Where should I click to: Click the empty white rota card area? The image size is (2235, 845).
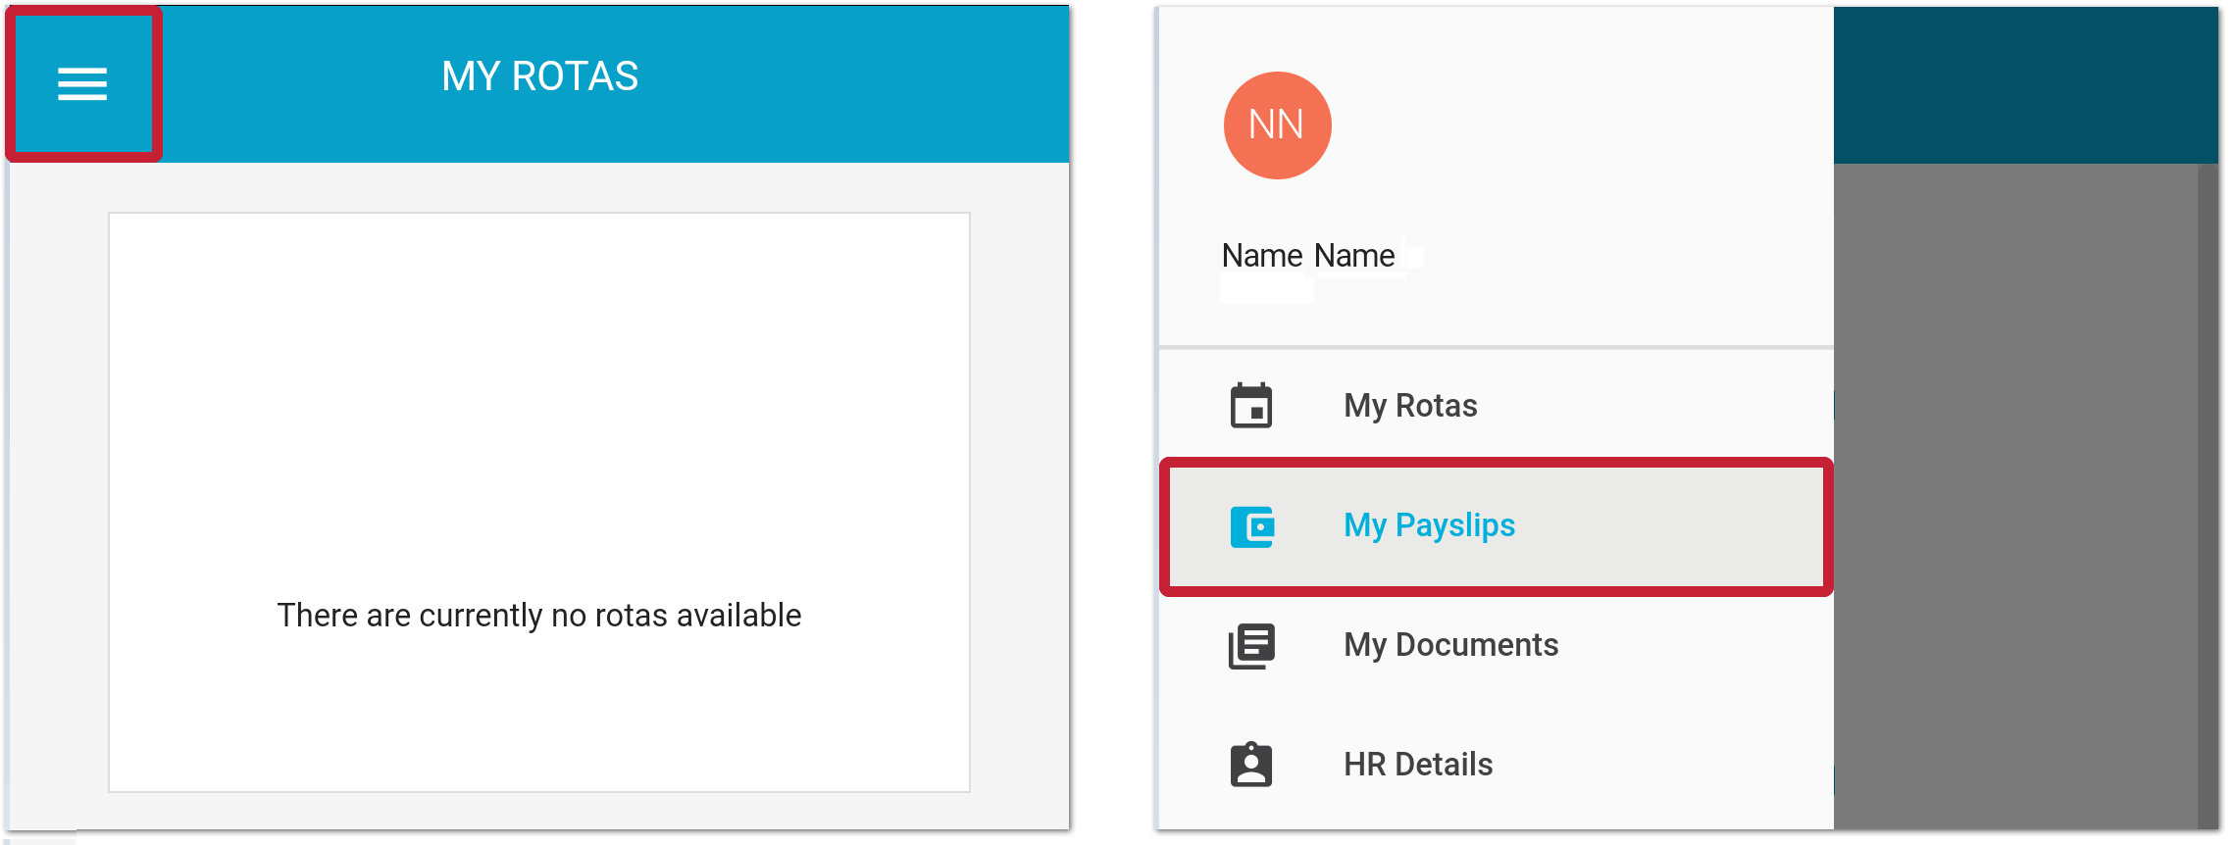pyautogui.click(x=539, y=392)
